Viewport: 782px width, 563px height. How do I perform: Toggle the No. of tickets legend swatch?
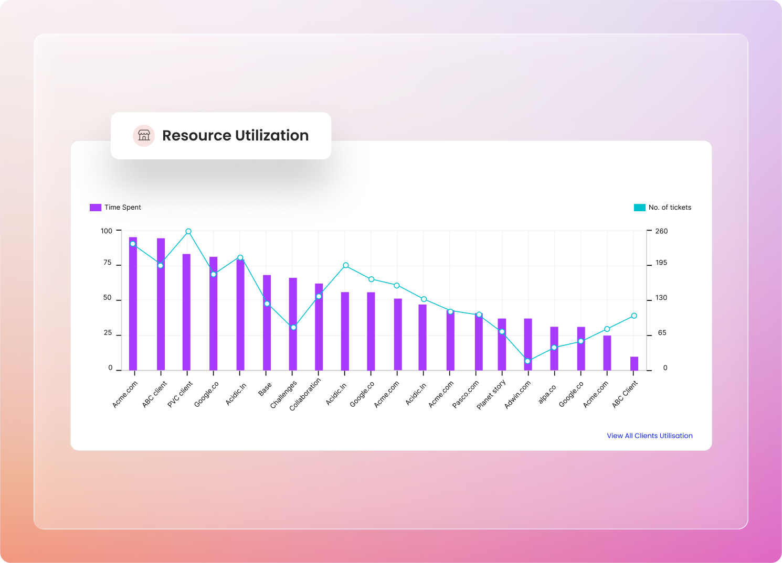tap(639, 208)
